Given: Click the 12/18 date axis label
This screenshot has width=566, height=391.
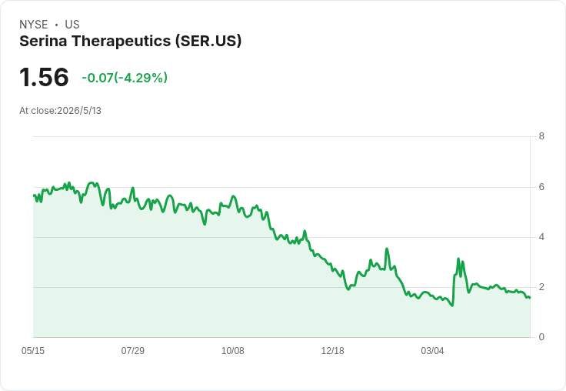Looking at the screenshot, I should click(332, 350).
